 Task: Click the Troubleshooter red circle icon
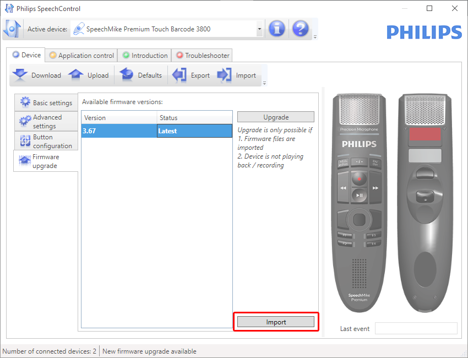click(x=179, y=55)
